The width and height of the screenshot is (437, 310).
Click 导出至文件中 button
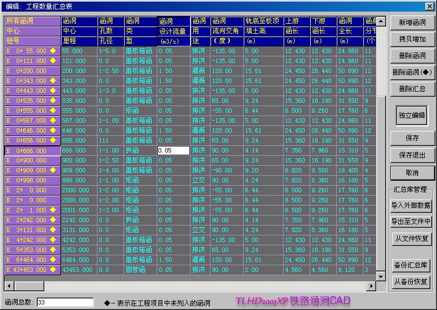(x=411, y=222)
